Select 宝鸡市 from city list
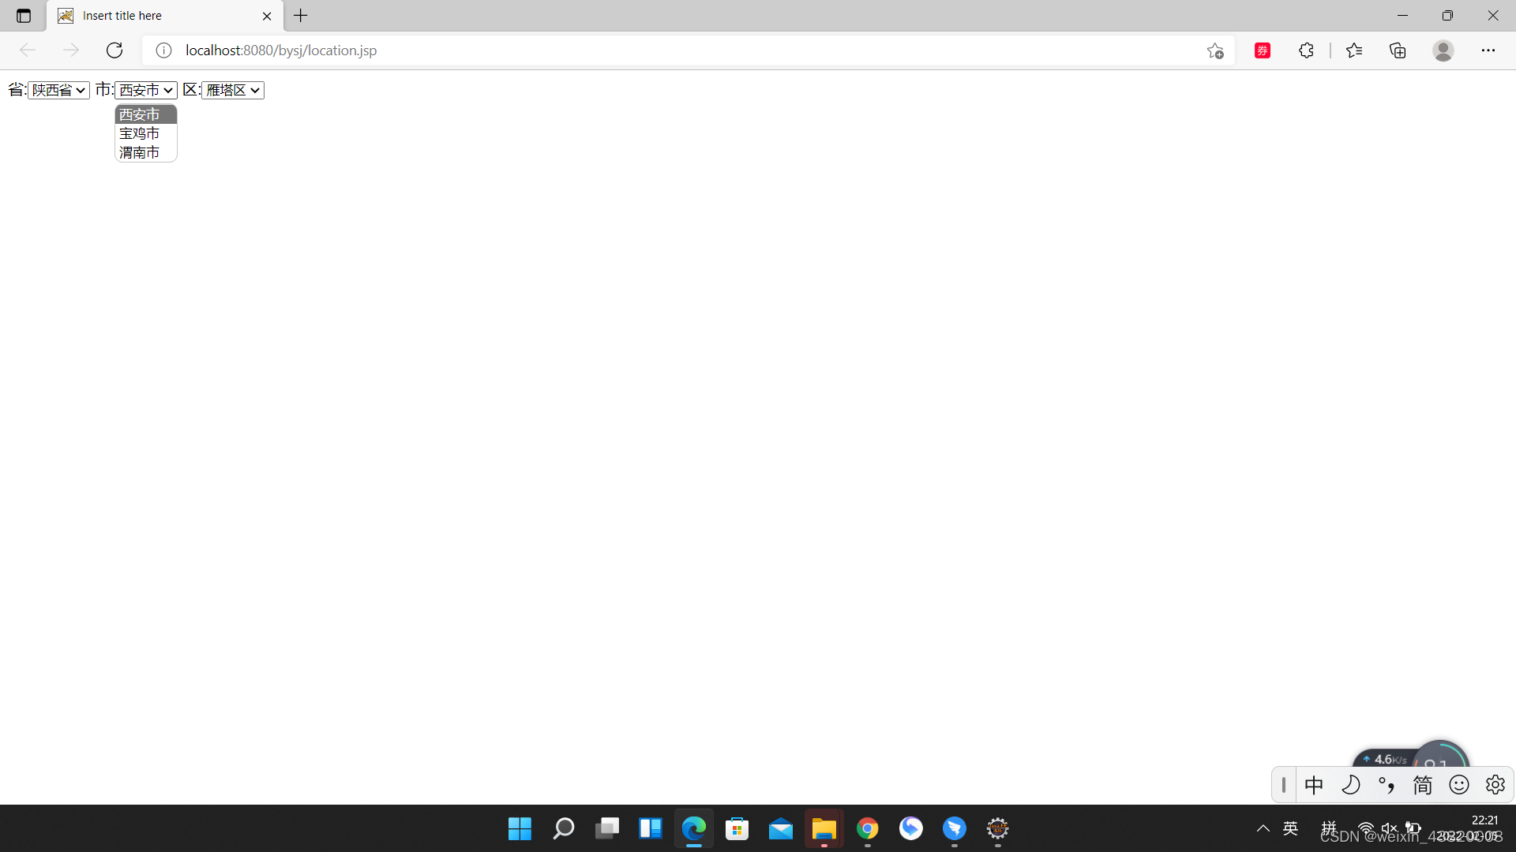Screen dimensions: 1516x852 point(140,133)
